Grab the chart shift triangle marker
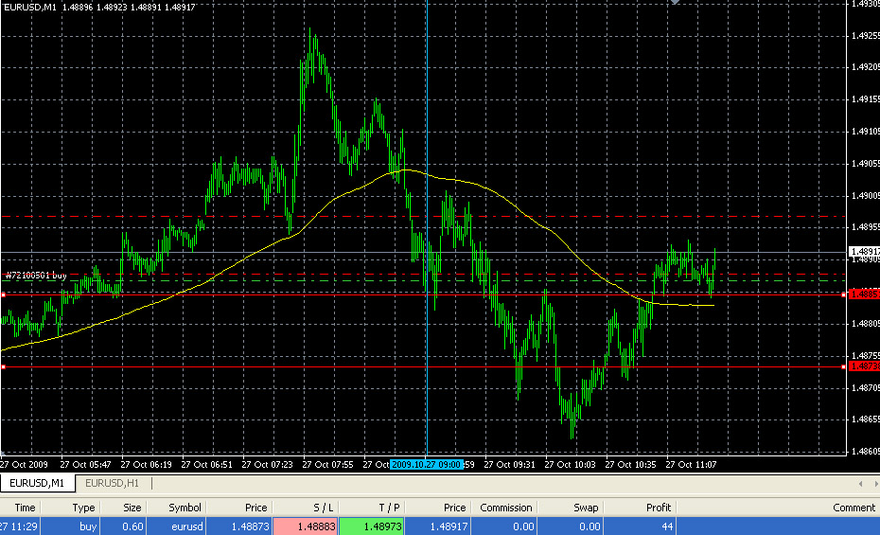Screen dimensions: 880x535 coord(675,3)
